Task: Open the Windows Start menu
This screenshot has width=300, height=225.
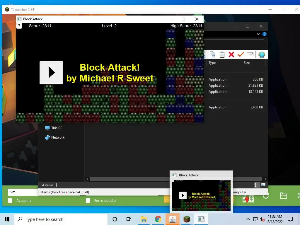Action: (x=7, y=219)
